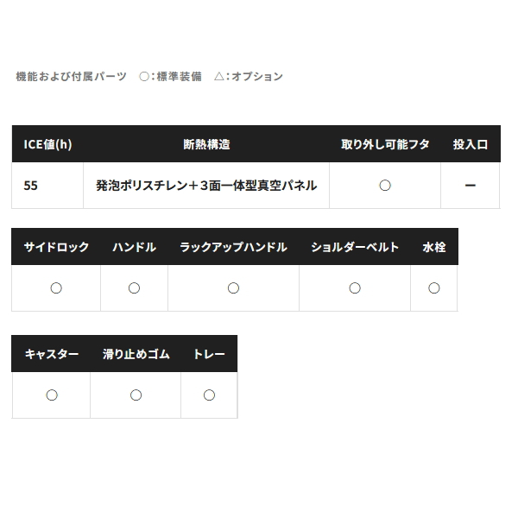Image resolution: width=518 pixels, height=518 pixels.
Task: Click circle mark under ラックアップハンドル
Action: tap(234, 288)
